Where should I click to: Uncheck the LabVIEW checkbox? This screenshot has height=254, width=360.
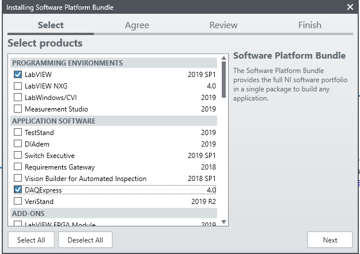18,75
